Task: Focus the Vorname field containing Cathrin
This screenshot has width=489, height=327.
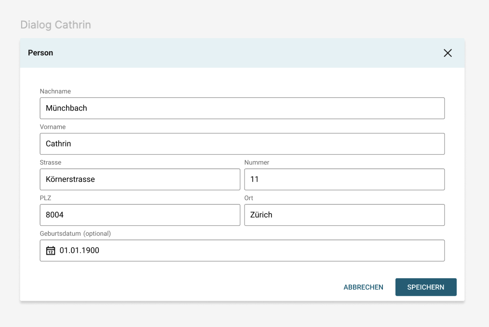Action: pyautogui.click(x=242, y=144)
